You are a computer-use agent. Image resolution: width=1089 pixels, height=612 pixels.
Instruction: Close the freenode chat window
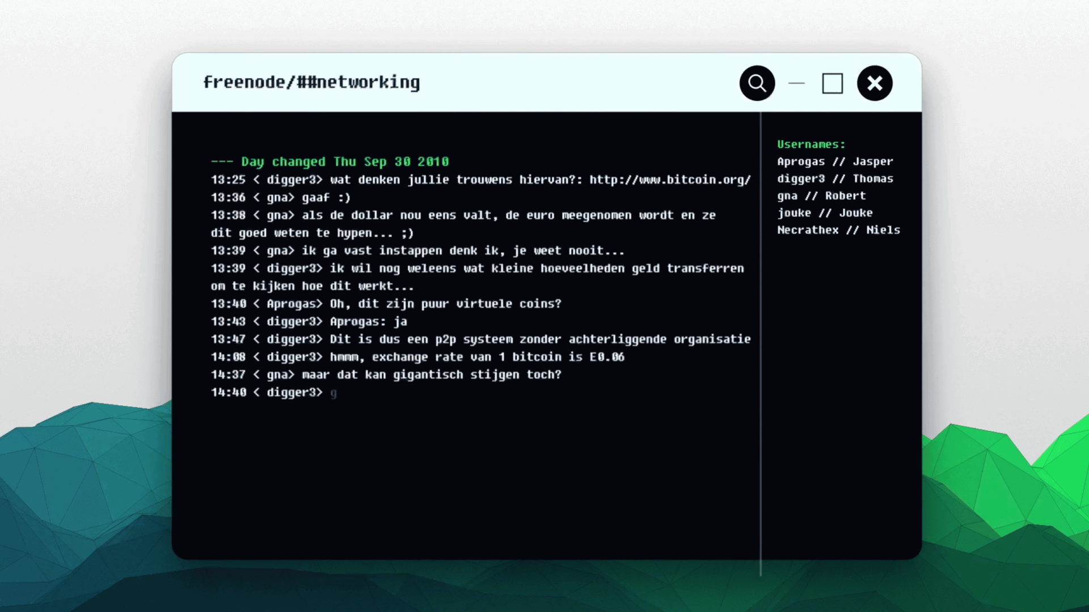pos(875,83)
